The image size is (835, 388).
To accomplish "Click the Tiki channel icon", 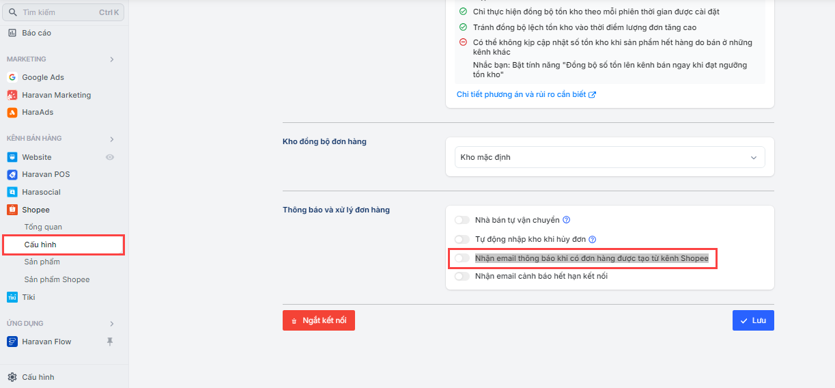I will (12, 297).
